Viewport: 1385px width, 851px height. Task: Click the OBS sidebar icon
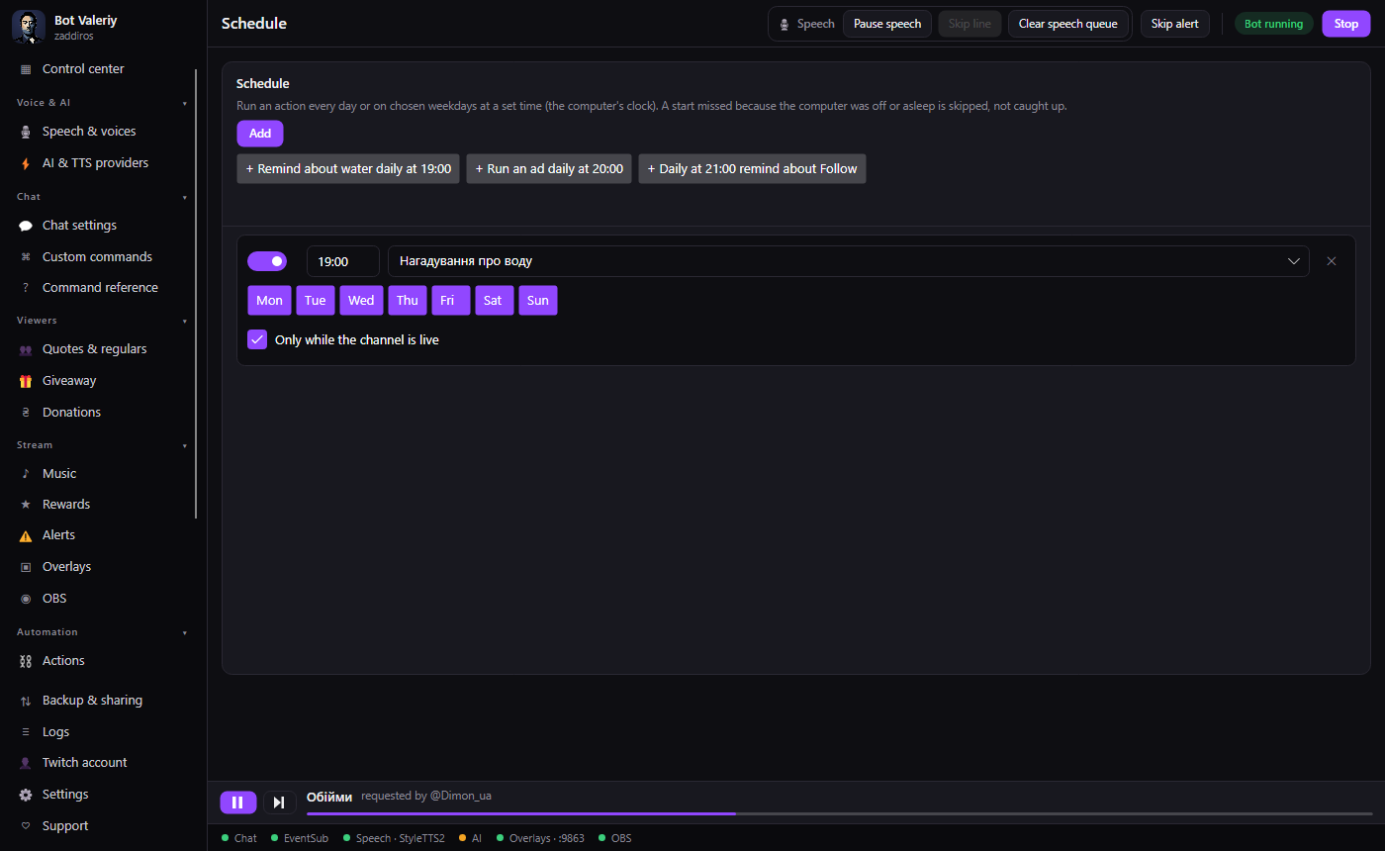(26, 599)
